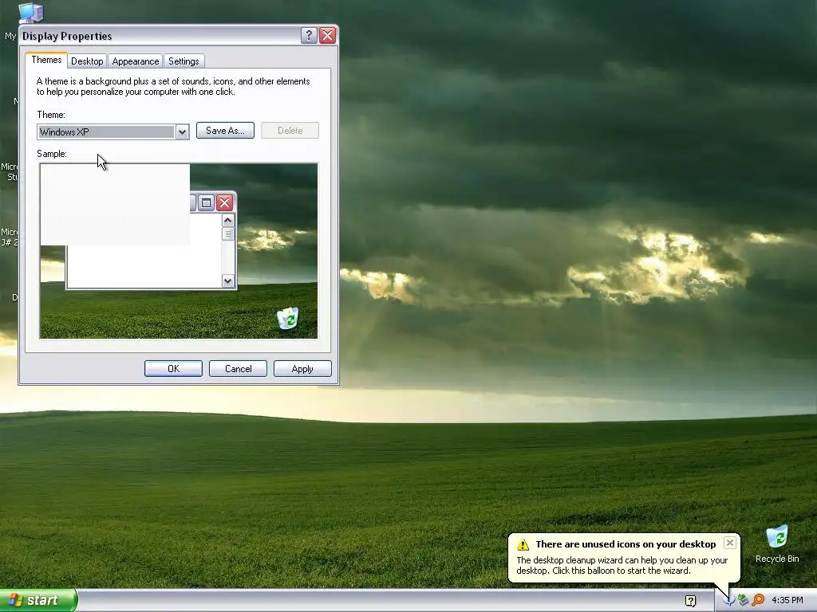Open the Appearance tab
The image size is (817, 612).
click(x=136, y=61)
